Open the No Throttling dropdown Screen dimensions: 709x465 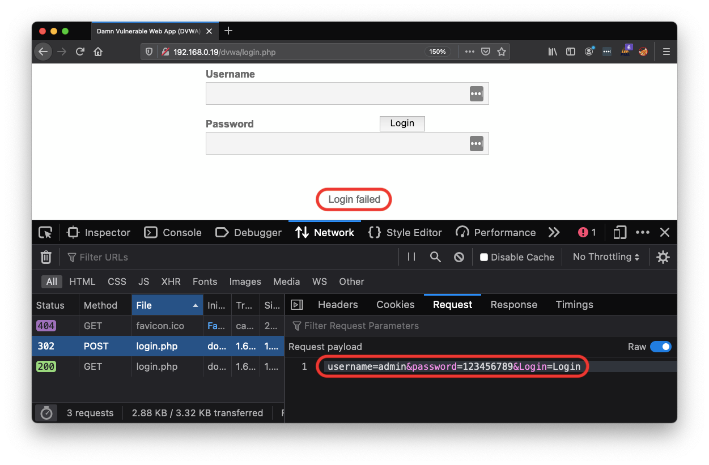(x=606, y=257)
